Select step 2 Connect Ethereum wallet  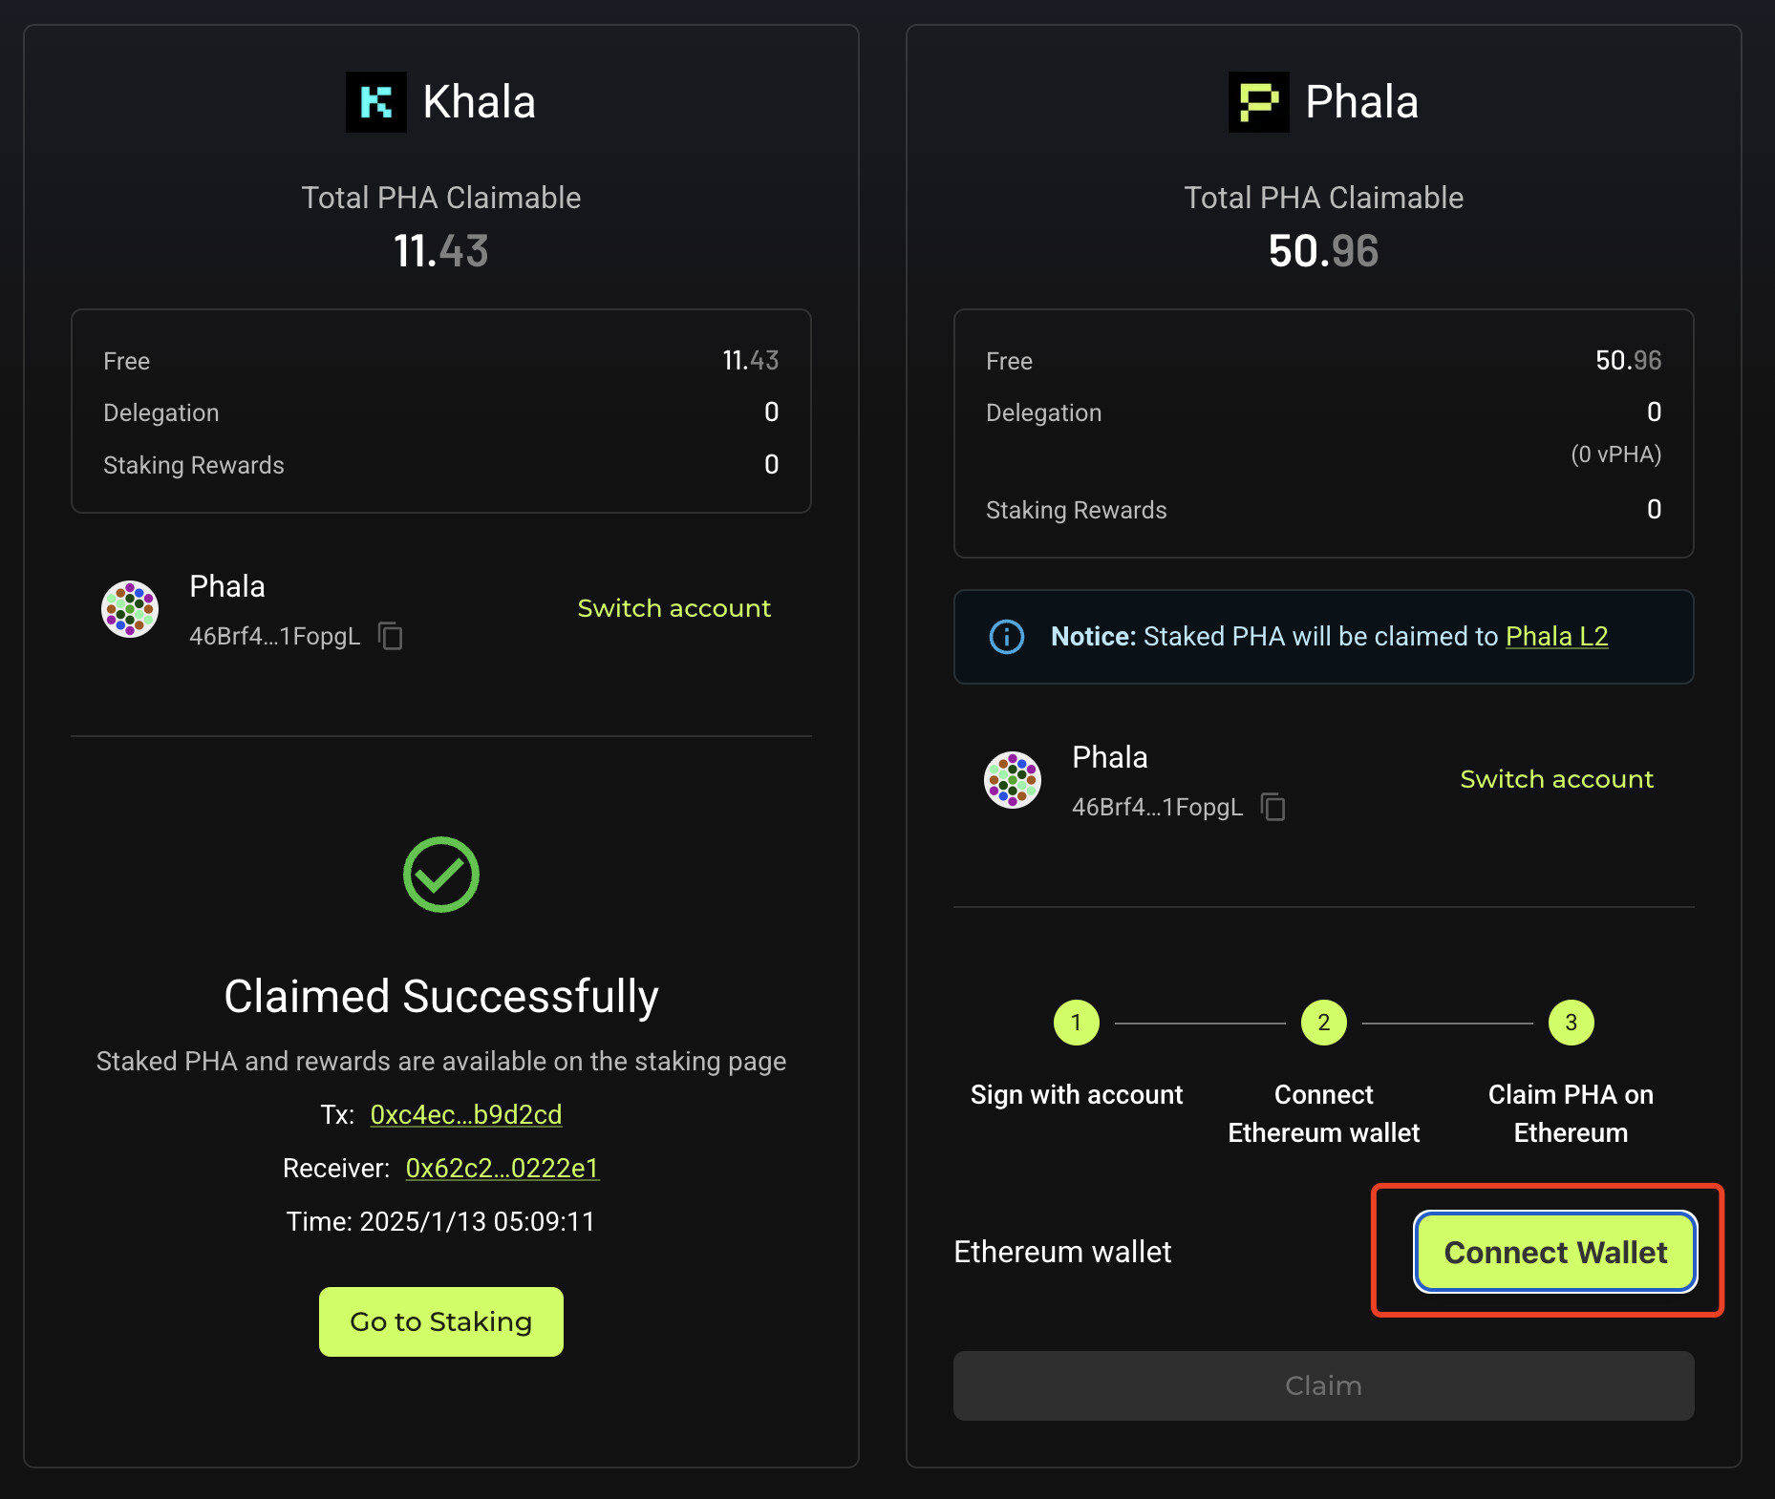click(x=1324, y=1023)
